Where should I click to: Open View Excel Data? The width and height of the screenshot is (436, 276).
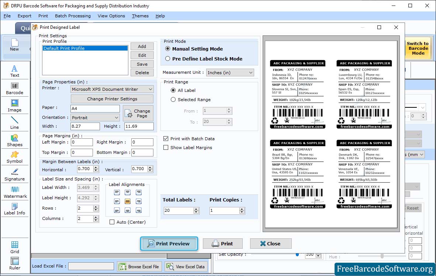coord(186,266)
